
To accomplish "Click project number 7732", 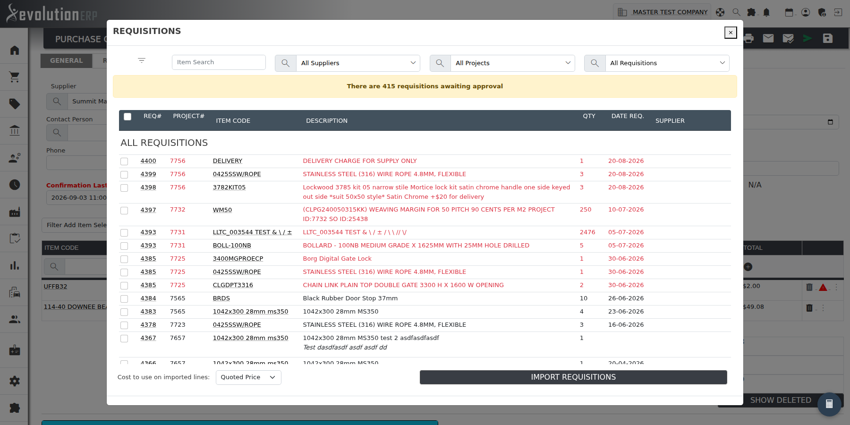I will [x=178, y=210].
